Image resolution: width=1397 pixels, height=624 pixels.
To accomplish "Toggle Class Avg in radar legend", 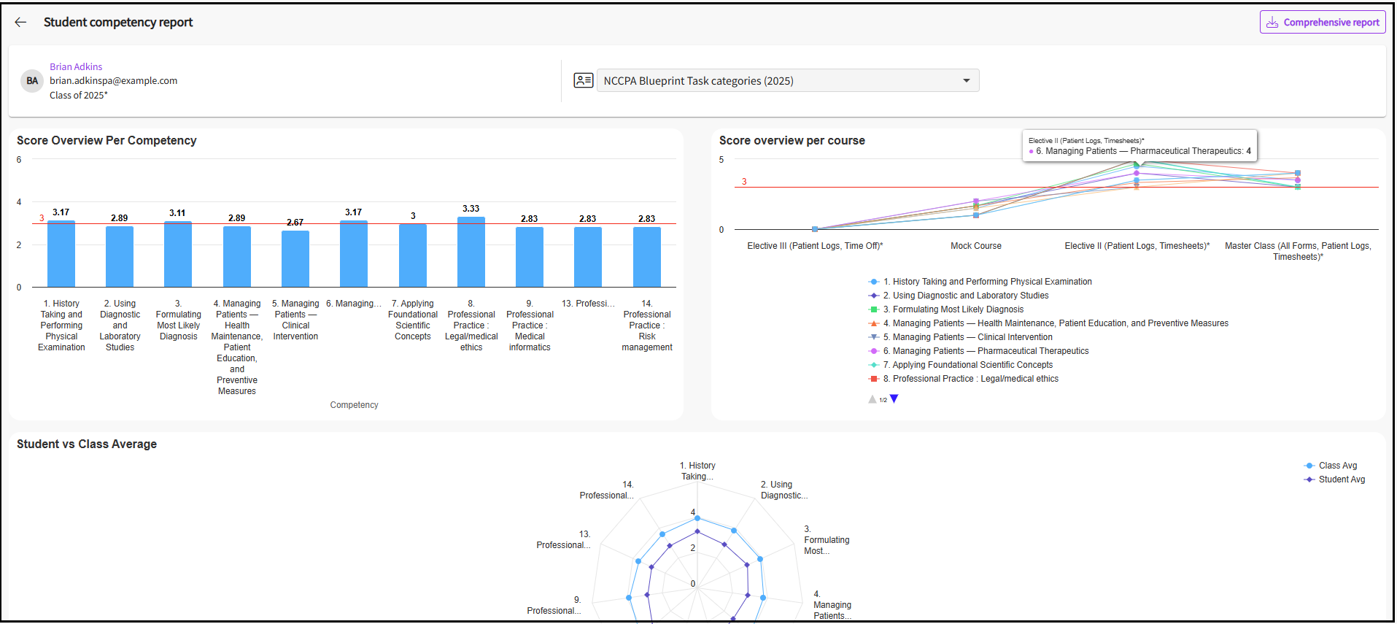I will [x=1336, y=466].
